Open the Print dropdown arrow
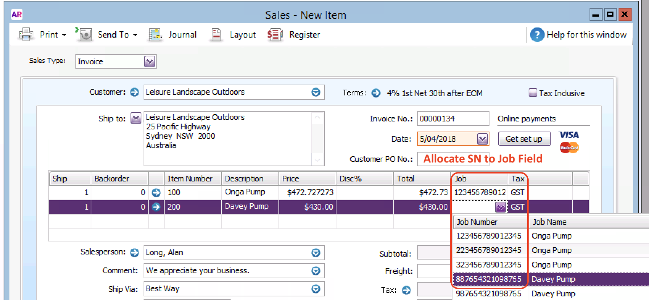This screenshot has height=300, width=649. (64, 35)
